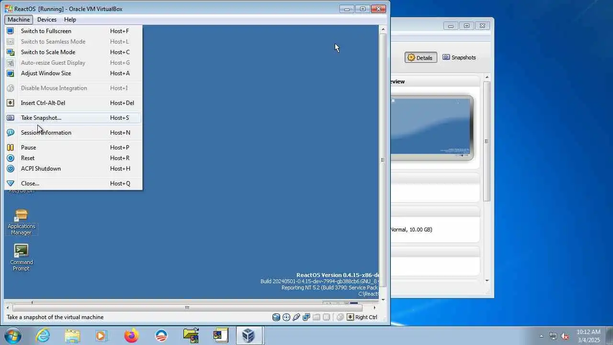Pause the virtual machine from menu
Image resolution: width=613 pixels, height=345 pixels.
pyautogui.click(x=74, y=148)
